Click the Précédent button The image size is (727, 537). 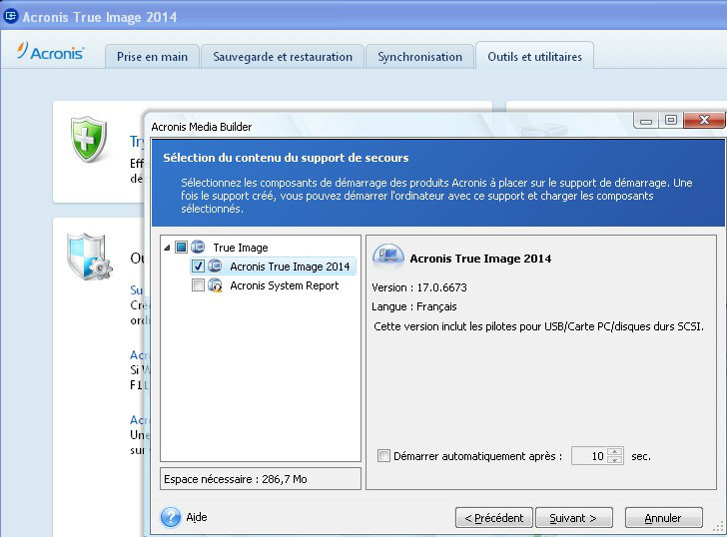pyautogui.click(x=493, y=518)
